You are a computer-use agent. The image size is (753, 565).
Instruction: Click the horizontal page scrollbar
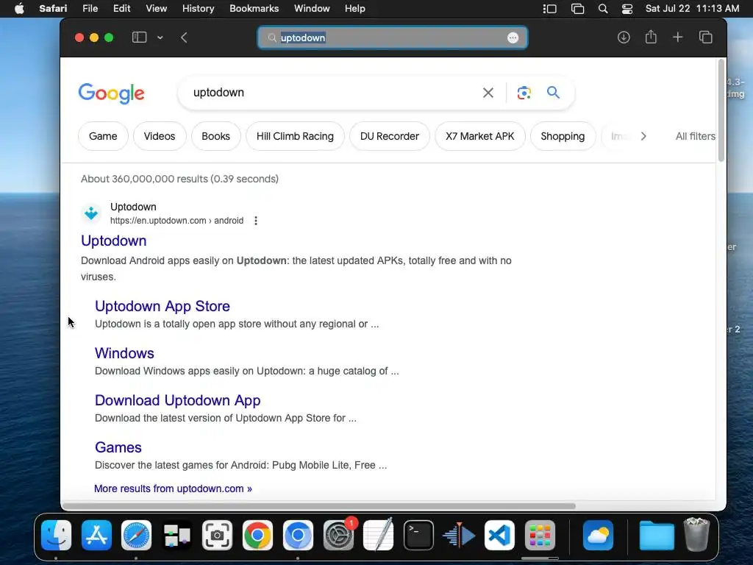319,506
